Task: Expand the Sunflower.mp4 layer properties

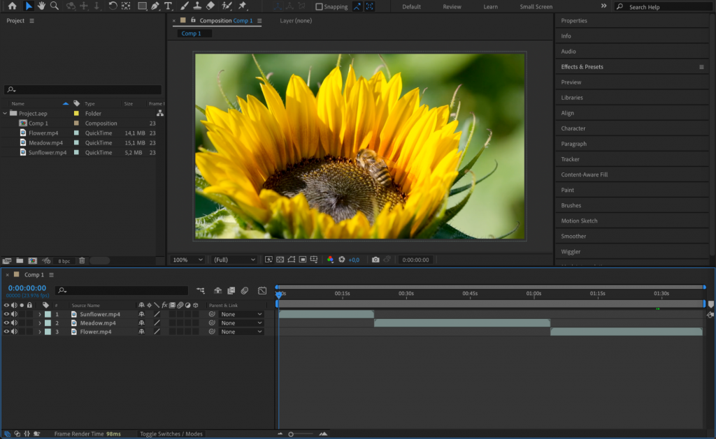Action: 41,314
